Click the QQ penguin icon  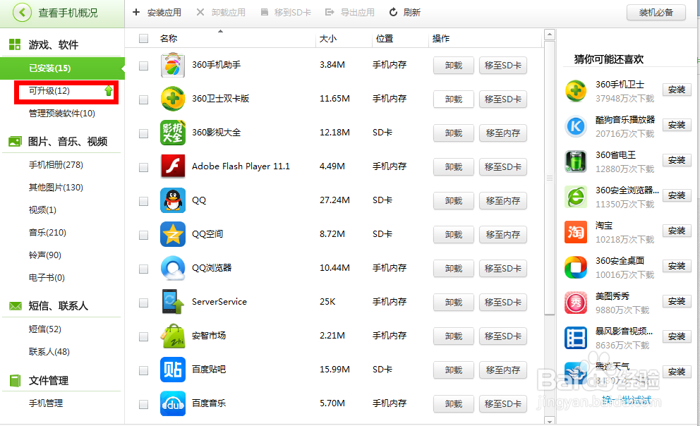[173, 200]
